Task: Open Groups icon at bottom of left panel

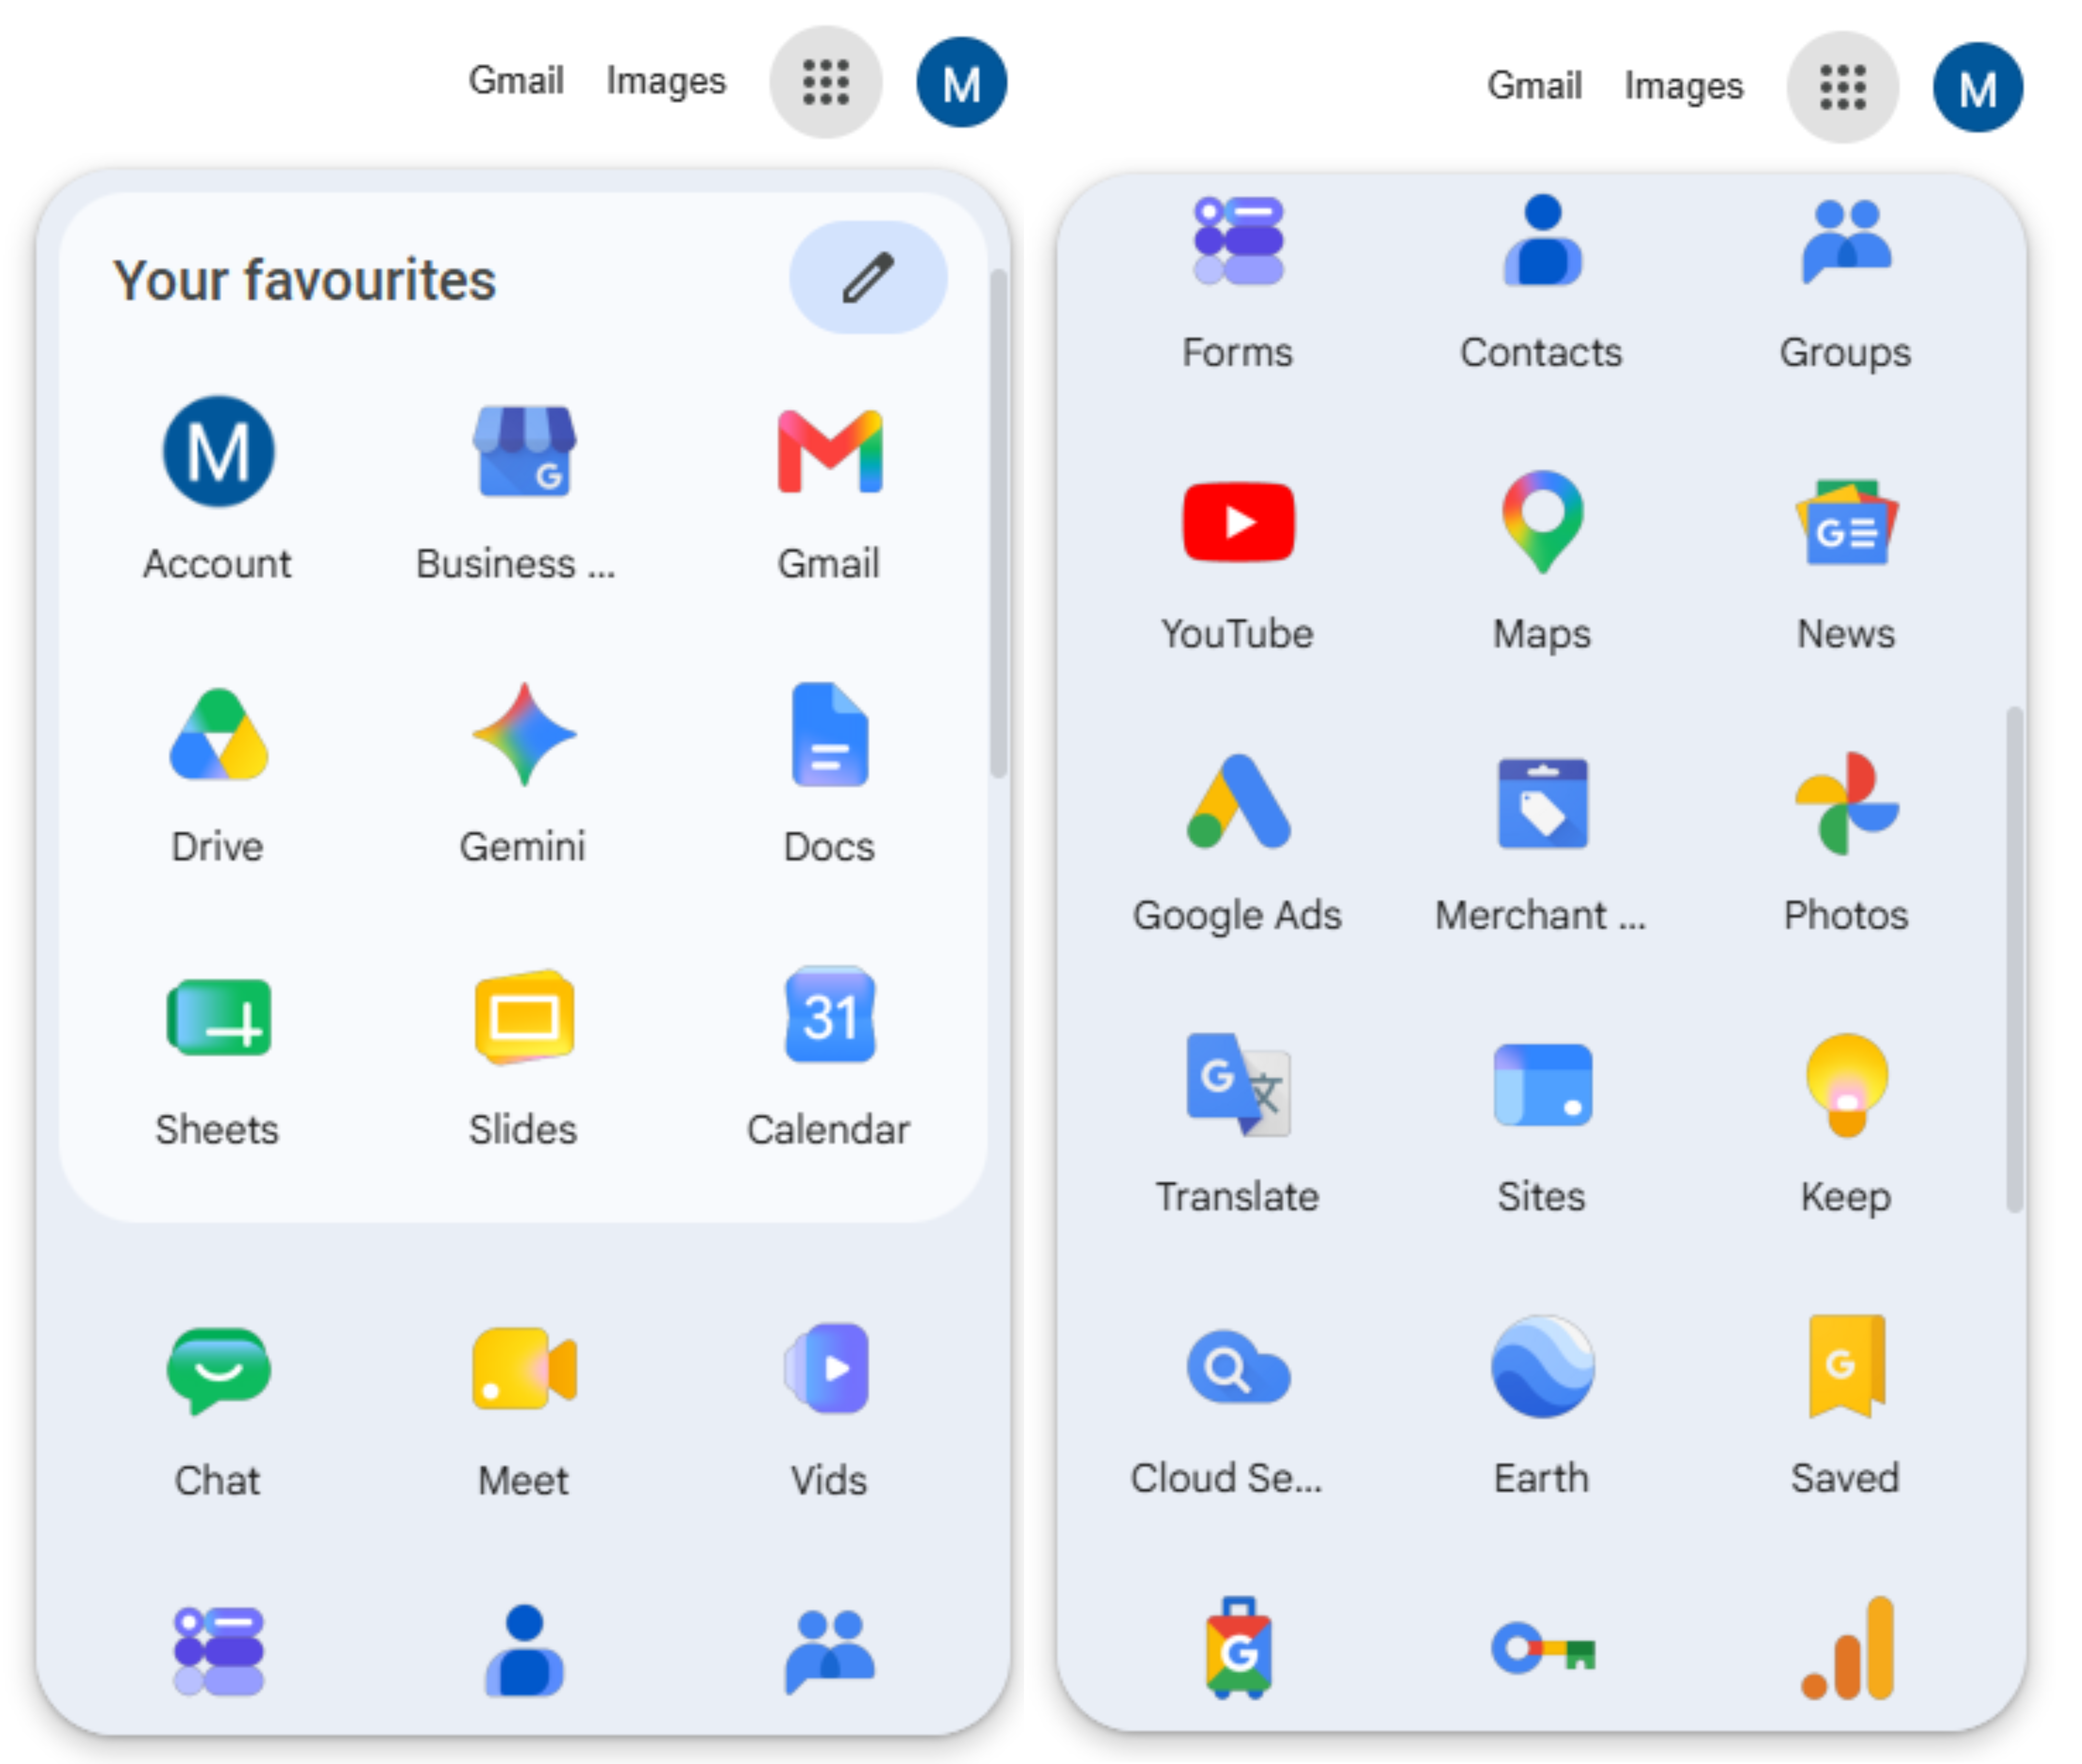Action: tap(829, 1652)
